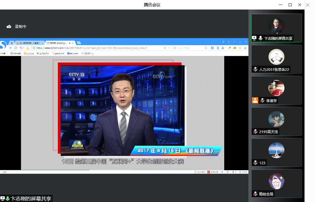Open the globe navigation bookmark
315x202 pixels.
tap(16, 53)
